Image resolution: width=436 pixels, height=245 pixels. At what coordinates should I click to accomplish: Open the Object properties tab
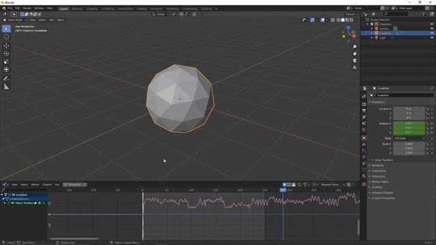click(364, 137)
